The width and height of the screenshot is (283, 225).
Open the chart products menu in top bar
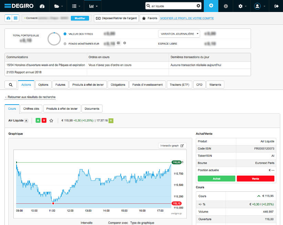93,6
